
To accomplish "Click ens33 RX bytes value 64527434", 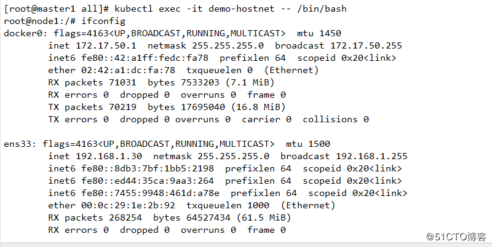I will (208, 218).
